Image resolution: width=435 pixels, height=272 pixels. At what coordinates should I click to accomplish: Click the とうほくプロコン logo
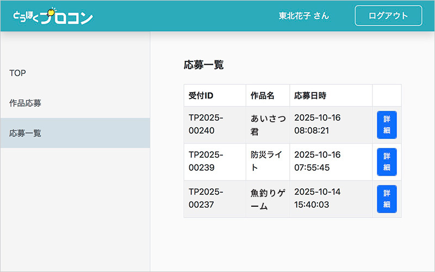coord(53,16)
